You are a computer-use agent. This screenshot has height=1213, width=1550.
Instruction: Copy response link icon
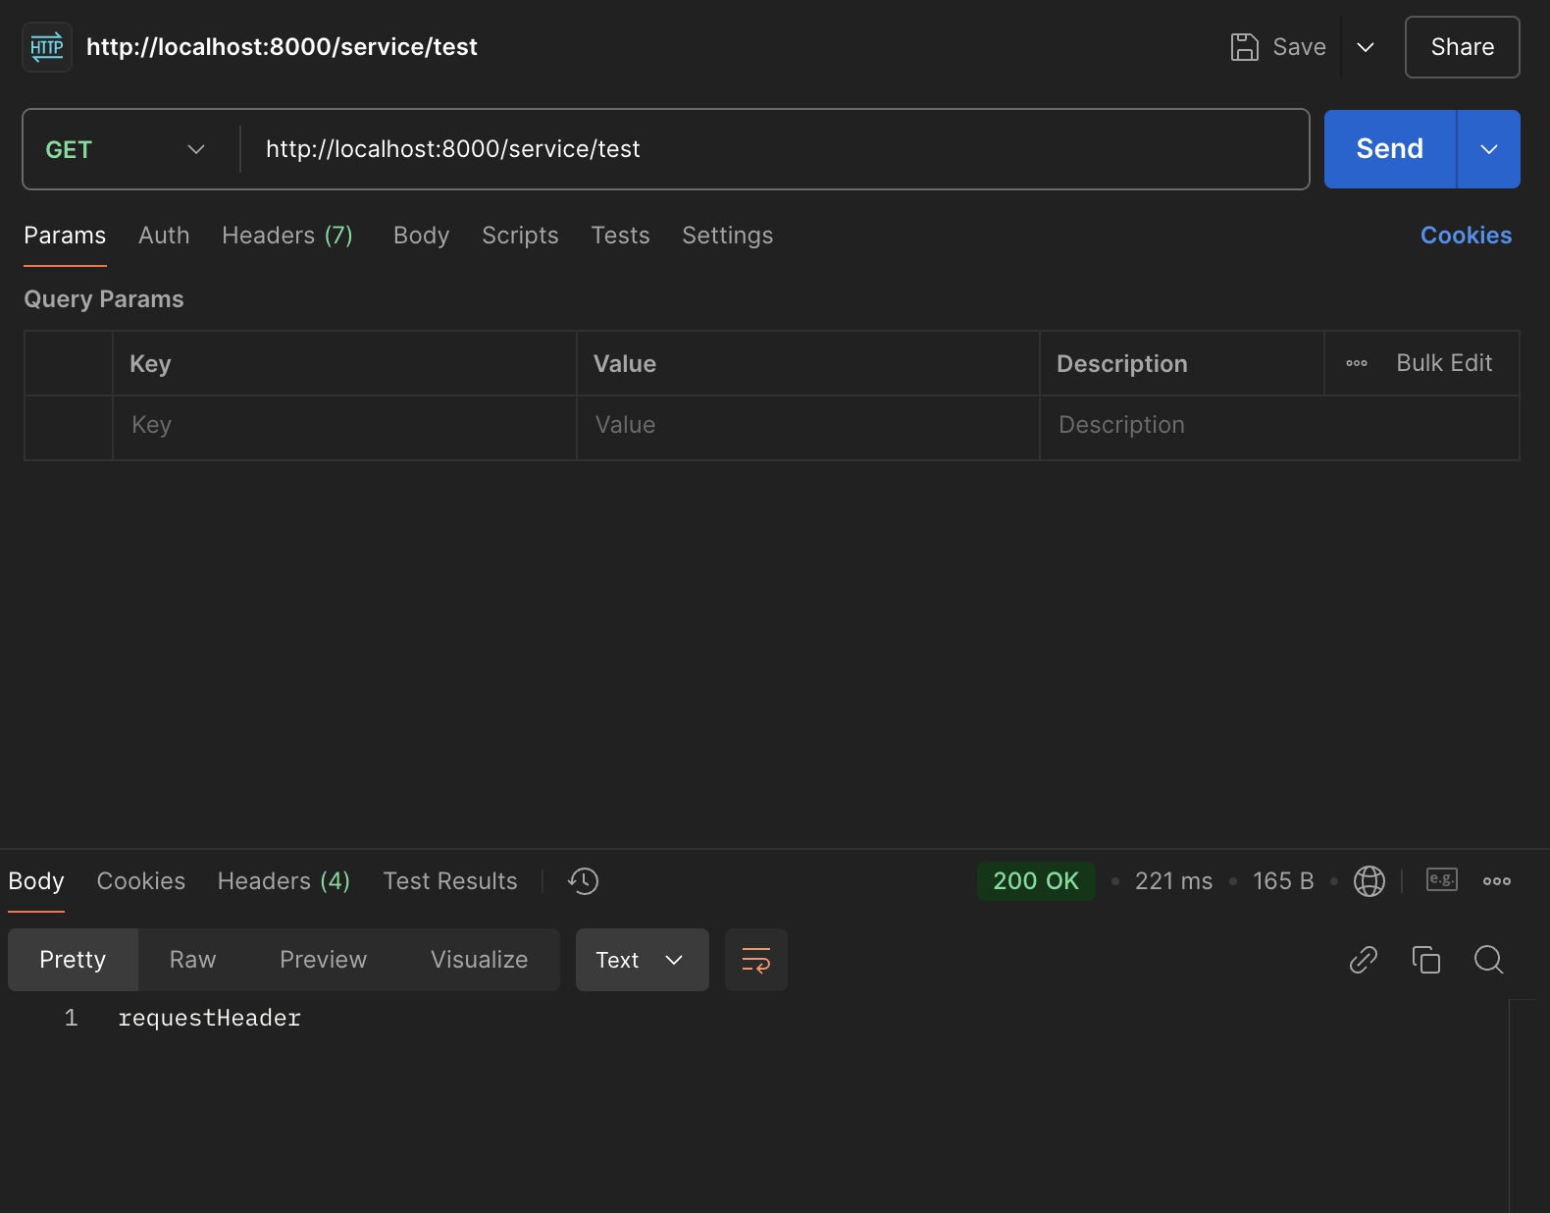point(1364,960)
